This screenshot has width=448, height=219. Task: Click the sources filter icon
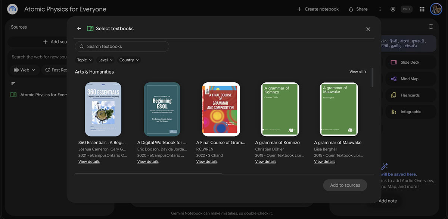coord(13,83)
